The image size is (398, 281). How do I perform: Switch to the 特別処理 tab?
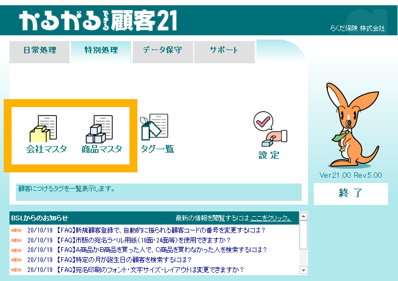coord(101,52)
